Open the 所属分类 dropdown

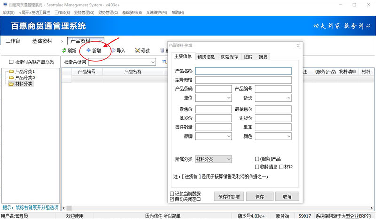229,159
